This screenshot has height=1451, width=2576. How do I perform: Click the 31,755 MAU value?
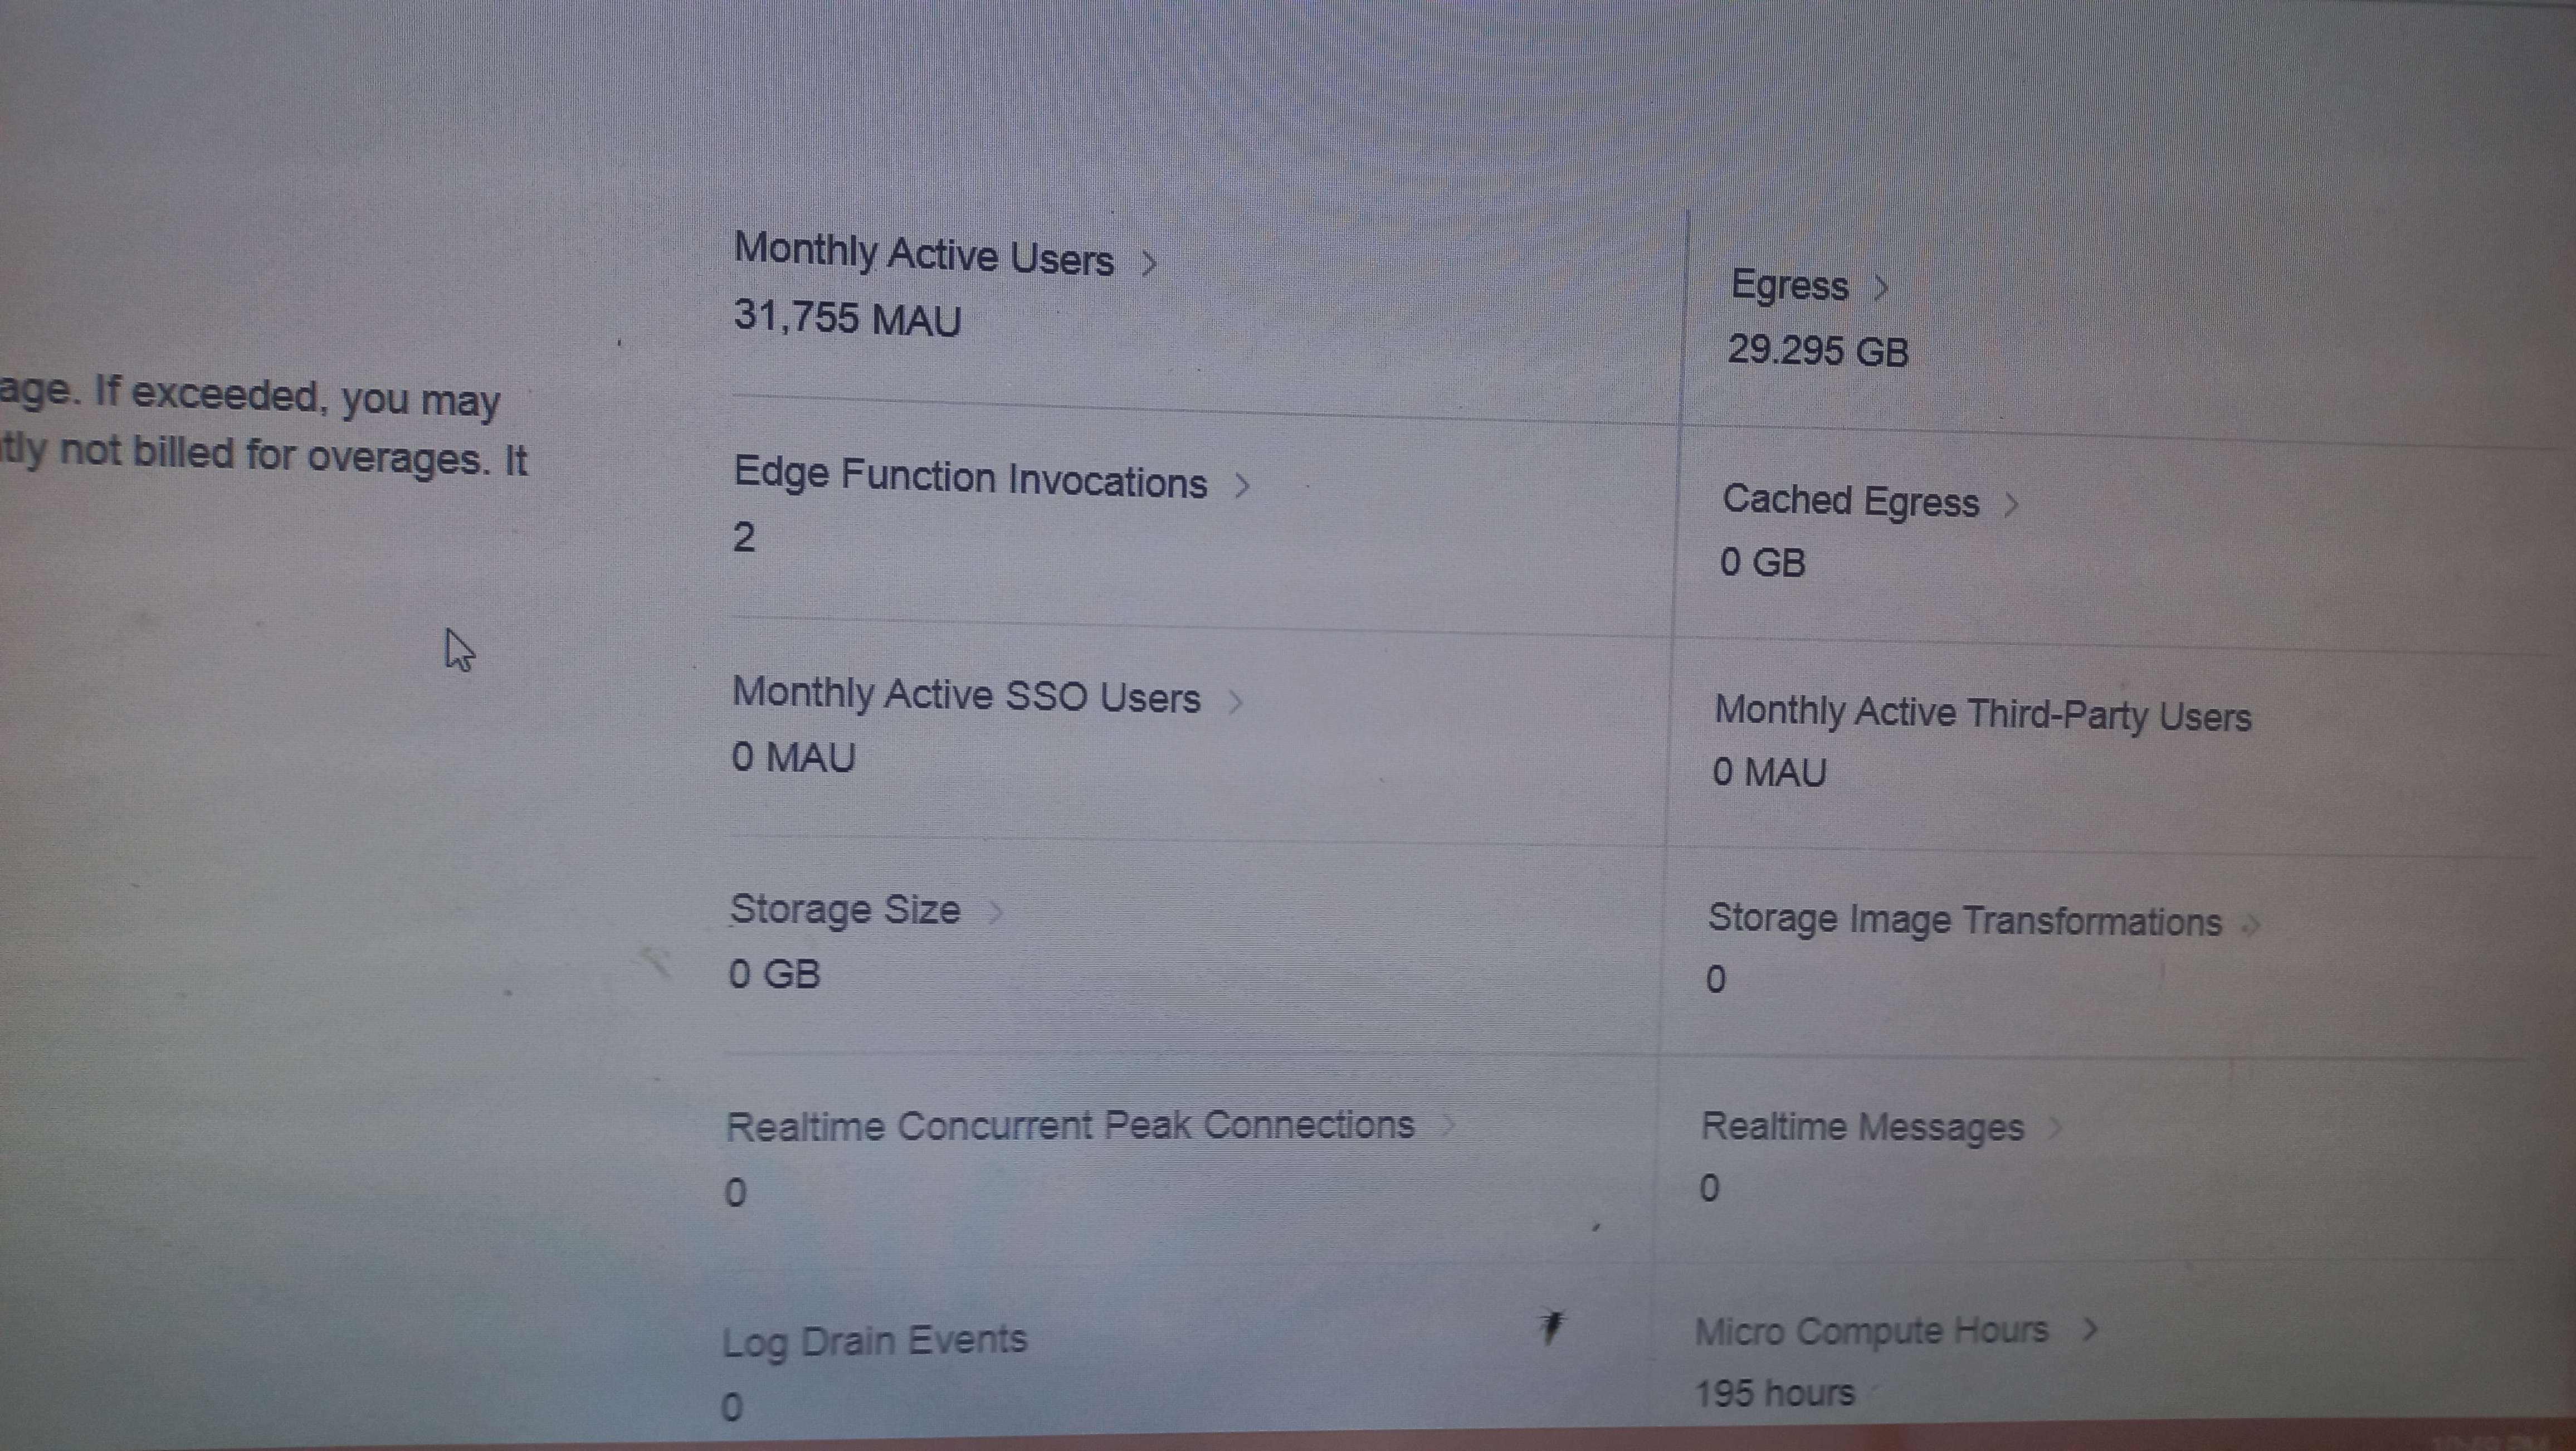pyautogui.click(x=846, y=319)
